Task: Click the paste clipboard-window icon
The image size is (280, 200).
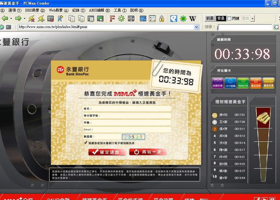Action: pyautogui.click(x=91, y=19)
